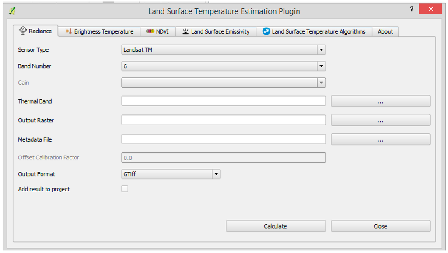Switch to the About tab
This screenshot has height=253, width=448.
click(385, 31)
